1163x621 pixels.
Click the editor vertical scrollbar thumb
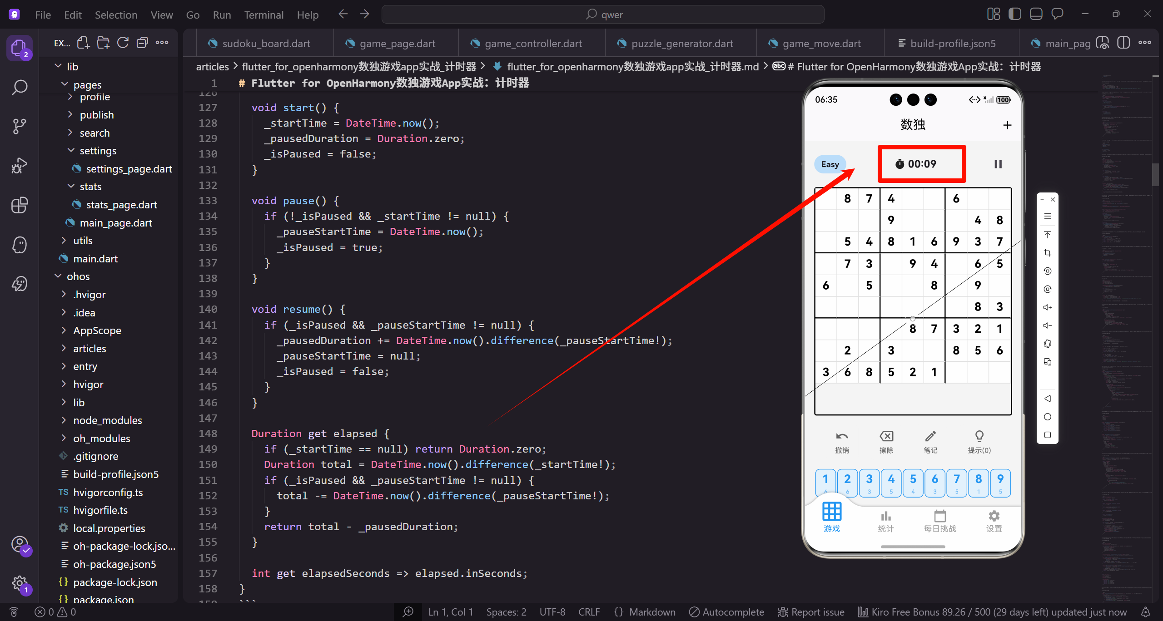point(1155,175)
